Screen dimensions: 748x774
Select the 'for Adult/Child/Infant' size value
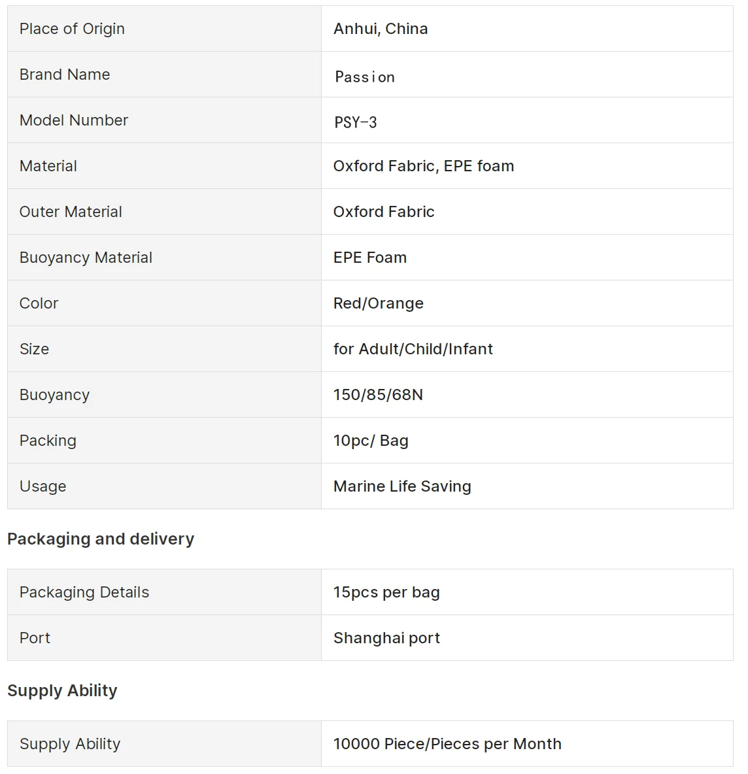413,349
